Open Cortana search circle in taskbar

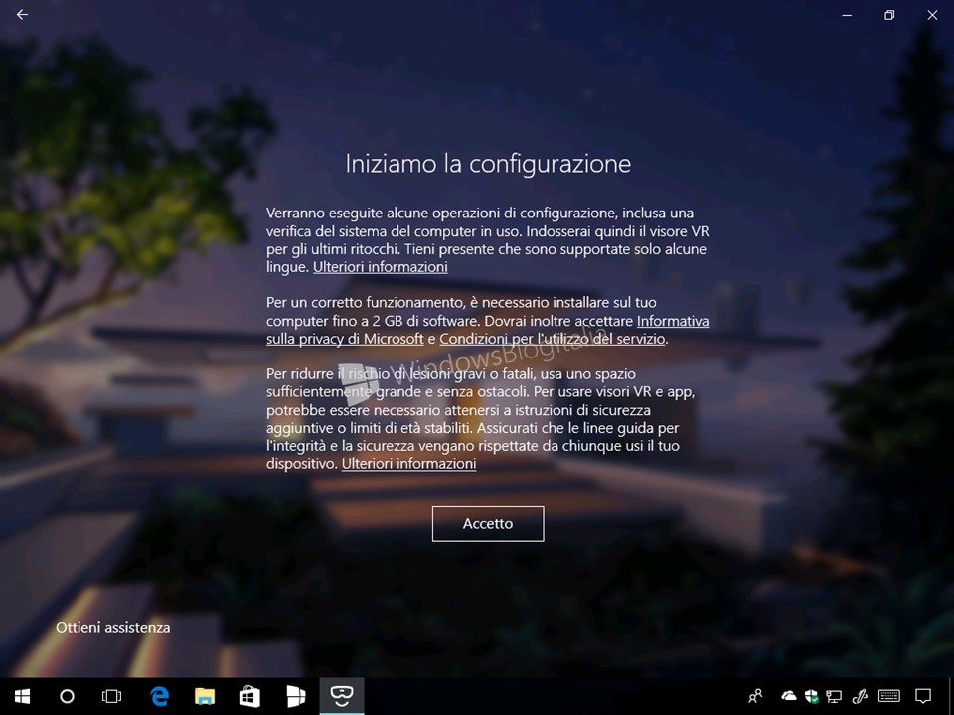point(67,696)
